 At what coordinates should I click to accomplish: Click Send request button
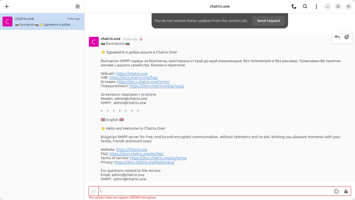tap(269, 21)
